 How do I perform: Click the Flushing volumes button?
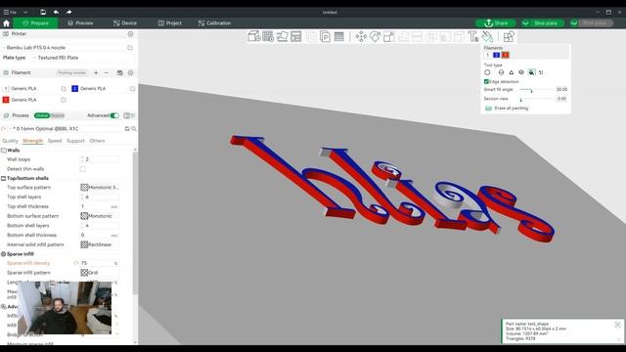[x=71, y=72]
